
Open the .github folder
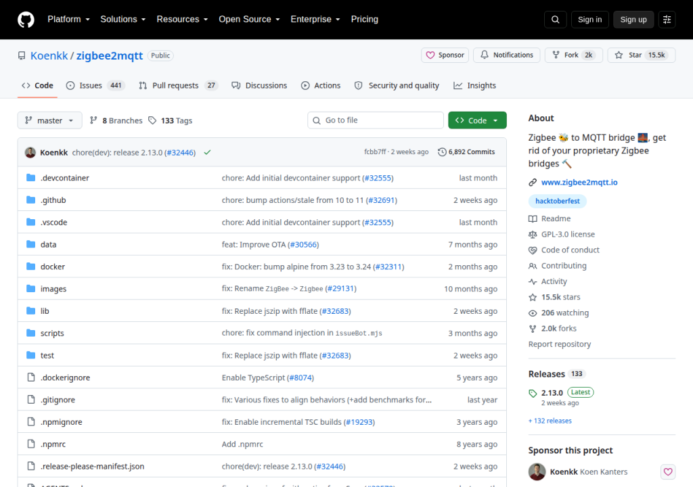tap(53, 200)
